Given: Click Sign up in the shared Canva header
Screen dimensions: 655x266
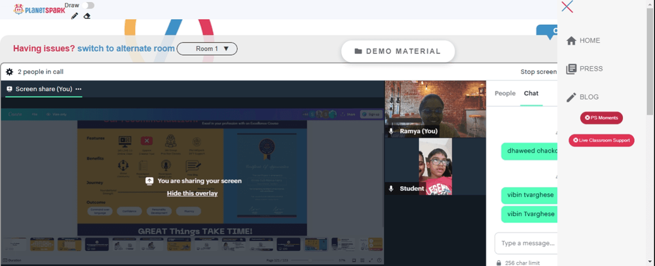Looking at the screenshot, I should coord(371,114).
